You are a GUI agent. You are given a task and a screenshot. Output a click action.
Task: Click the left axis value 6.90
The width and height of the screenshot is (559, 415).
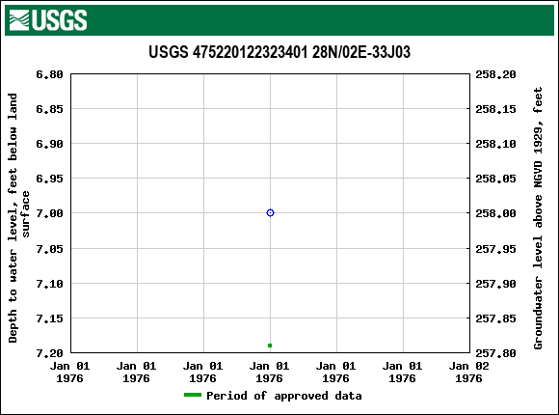click(49, 144)
